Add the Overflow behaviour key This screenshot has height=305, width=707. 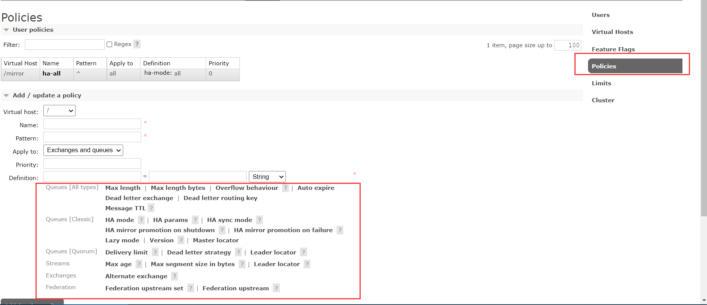coord(247,188)
